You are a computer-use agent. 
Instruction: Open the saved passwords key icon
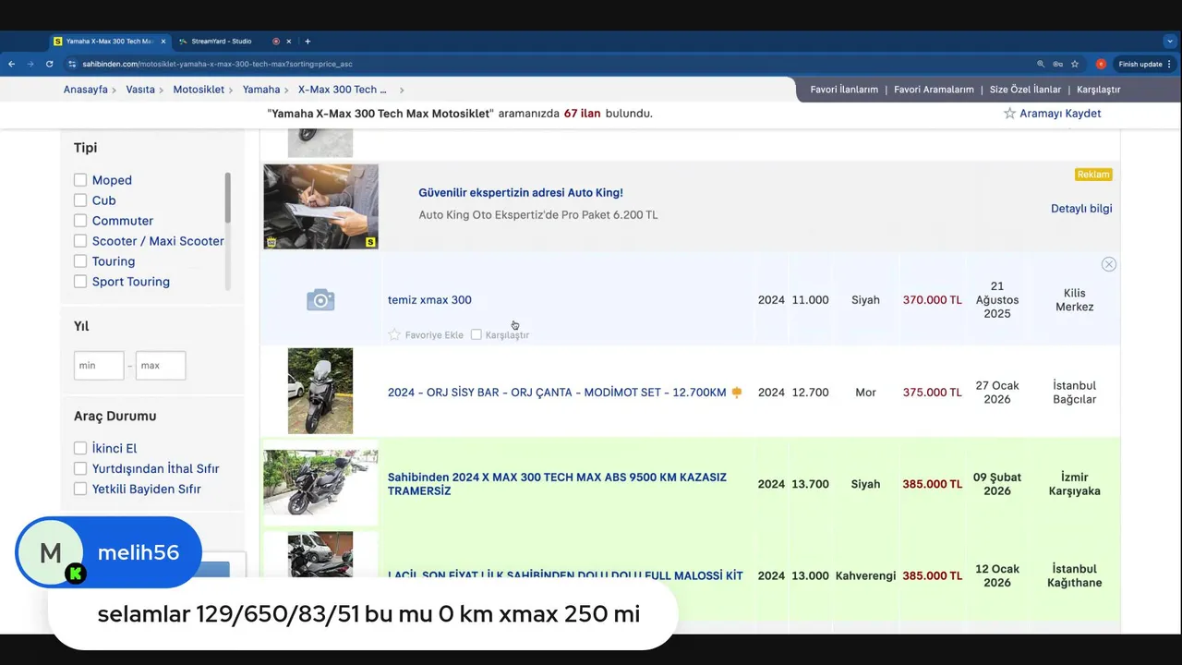[1057, 64]
